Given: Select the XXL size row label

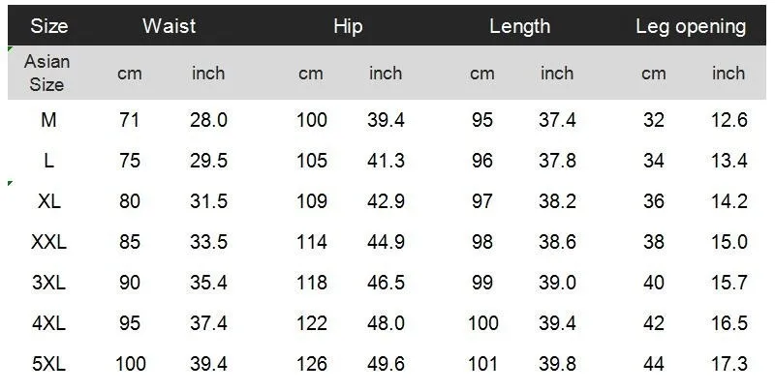Looking at the screenshot, I should pyautogui.click(x=48, y=243).
